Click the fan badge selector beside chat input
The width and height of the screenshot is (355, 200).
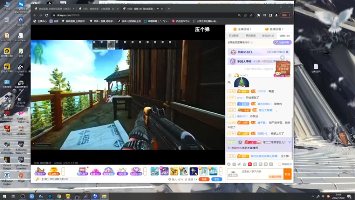(233, 174)
